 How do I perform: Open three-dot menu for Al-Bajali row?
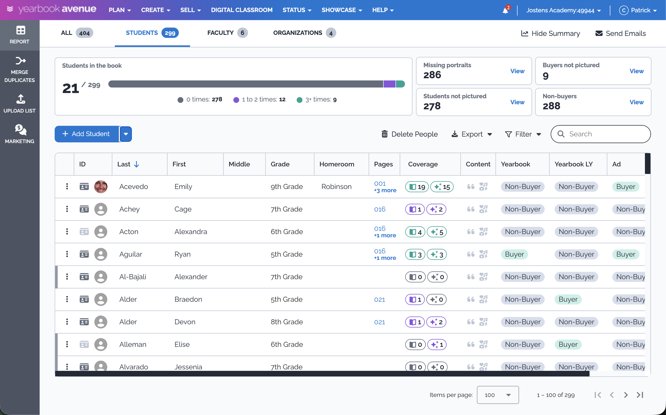tap(67, 276)
